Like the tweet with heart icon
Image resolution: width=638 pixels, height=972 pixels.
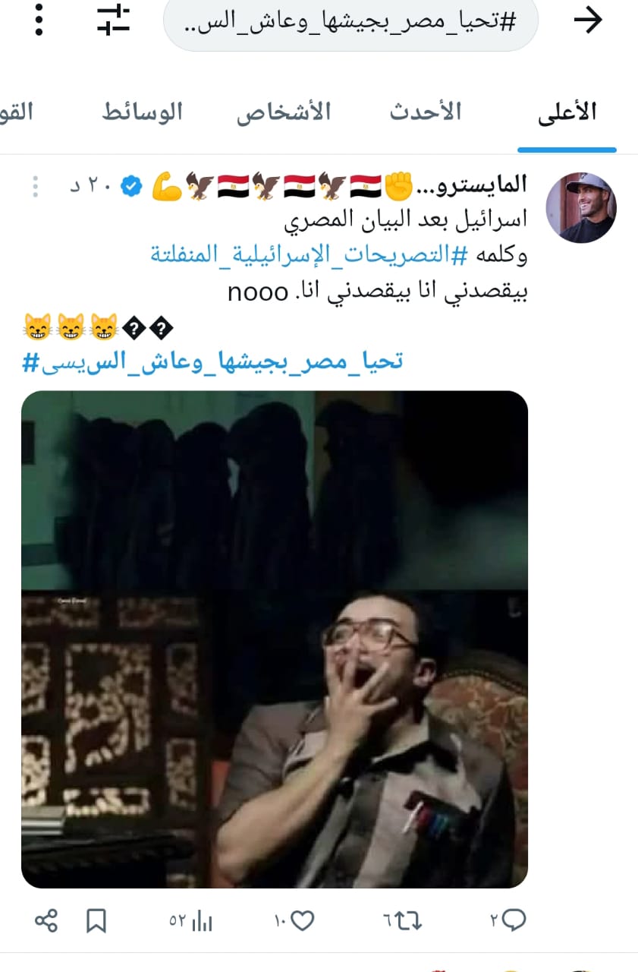coord(294,921)
